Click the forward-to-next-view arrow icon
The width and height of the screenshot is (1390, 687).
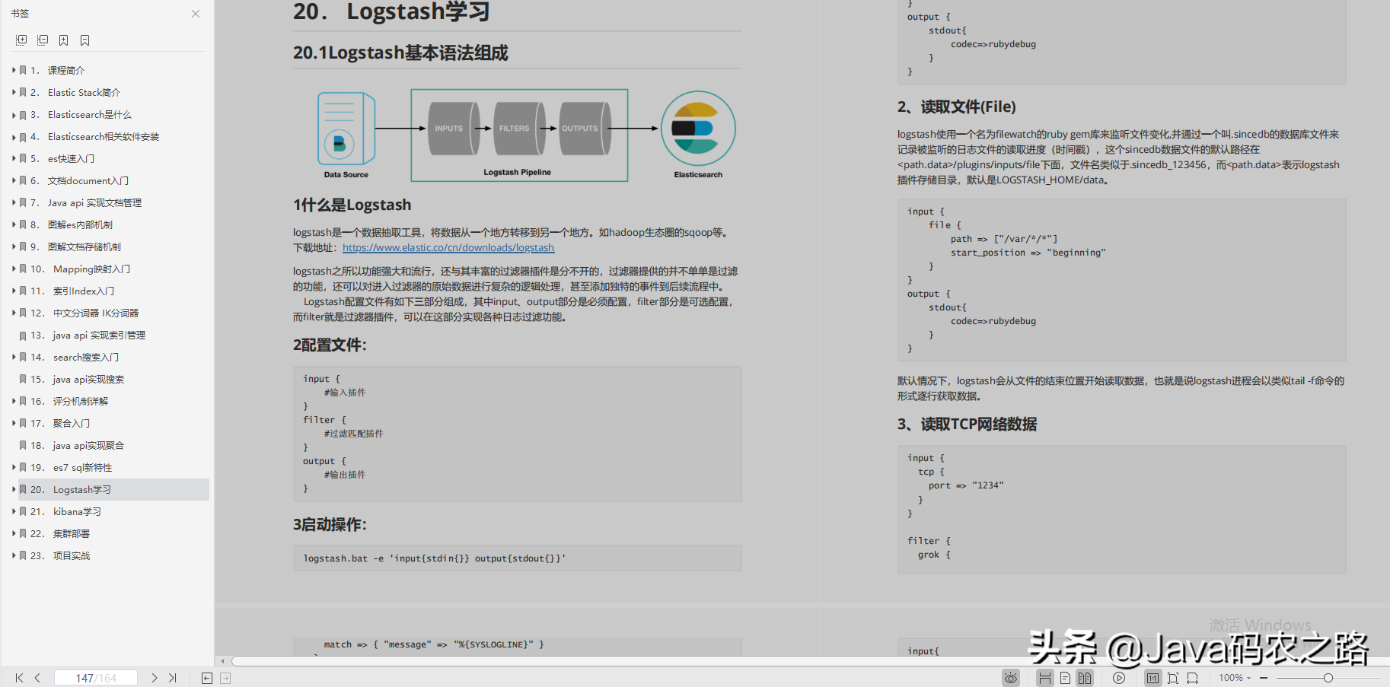(x=225, y=678)
